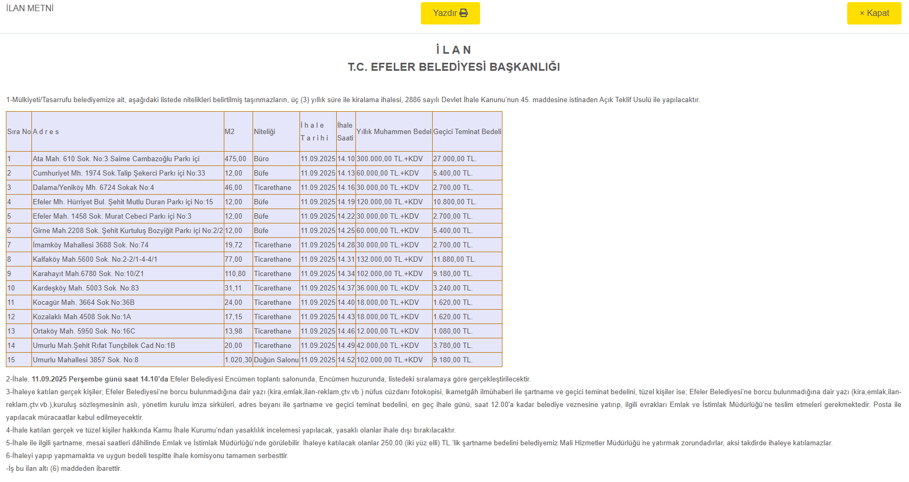
Task: Click the address 'Dalama/Yeniköy Mh. 6724 Sokak No:4'
Action: [93, 188]
